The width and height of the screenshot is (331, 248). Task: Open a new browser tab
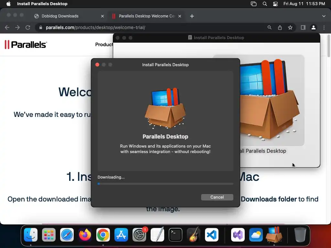(x=192, y=16)
